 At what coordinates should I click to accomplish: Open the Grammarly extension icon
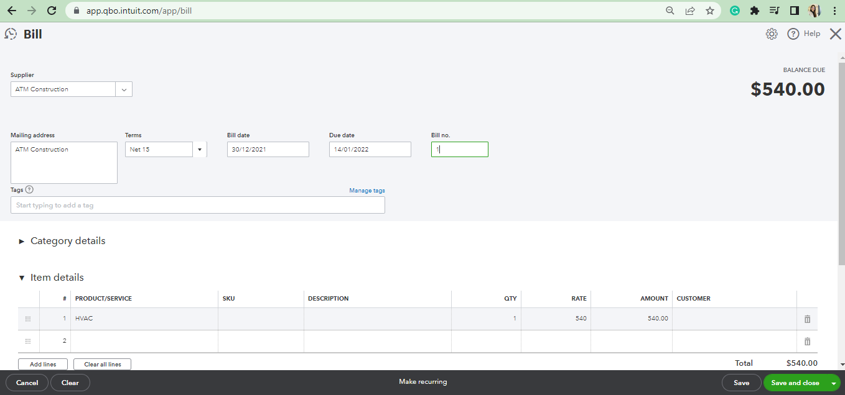735,11
